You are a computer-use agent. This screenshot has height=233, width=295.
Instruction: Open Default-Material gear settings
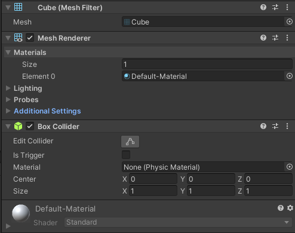coord(290,208)
